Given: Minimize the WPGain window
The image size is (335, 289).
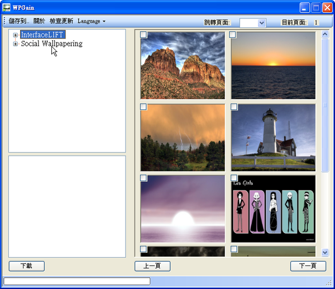Looking at the screenshot, I should (305, 8).
